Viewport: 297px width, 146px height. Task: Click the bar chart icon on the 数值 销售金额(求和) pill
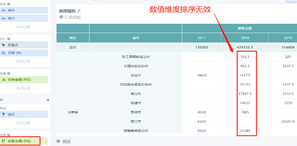(x=3, y=80)
